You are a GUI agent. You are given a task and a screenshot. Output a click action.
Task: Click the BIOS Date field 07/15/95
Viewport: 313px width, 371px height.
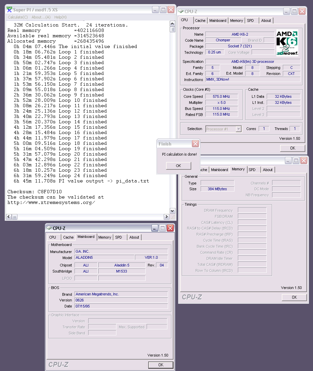[121, 306]
